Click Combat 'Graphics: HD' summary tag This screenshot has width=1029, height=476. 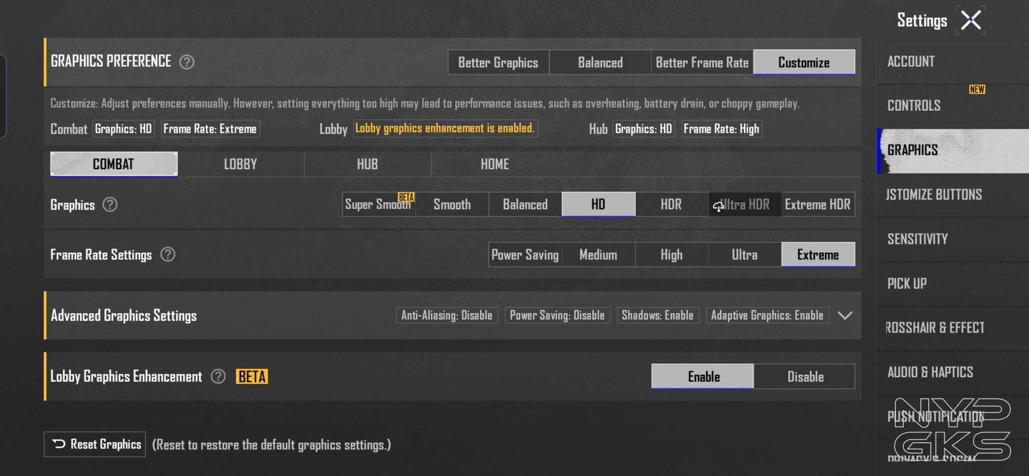point(124,129)
